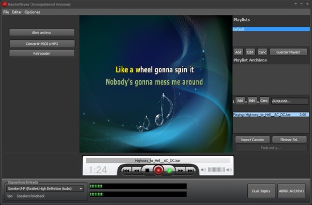Click the green play button
The width and height of the screenshot is (312, 205).
pos(169,171)
